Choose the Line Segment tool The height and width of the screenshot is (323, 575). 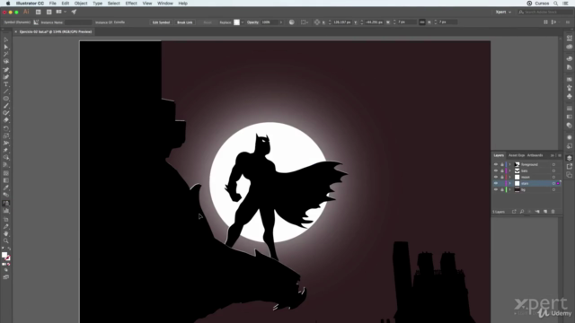[x=6, y=92]
